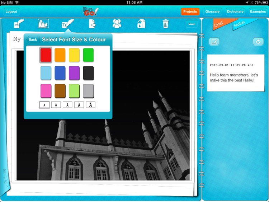Choose the smallest font size option
This screenshot has height=202, width=269.
point(44,105)
